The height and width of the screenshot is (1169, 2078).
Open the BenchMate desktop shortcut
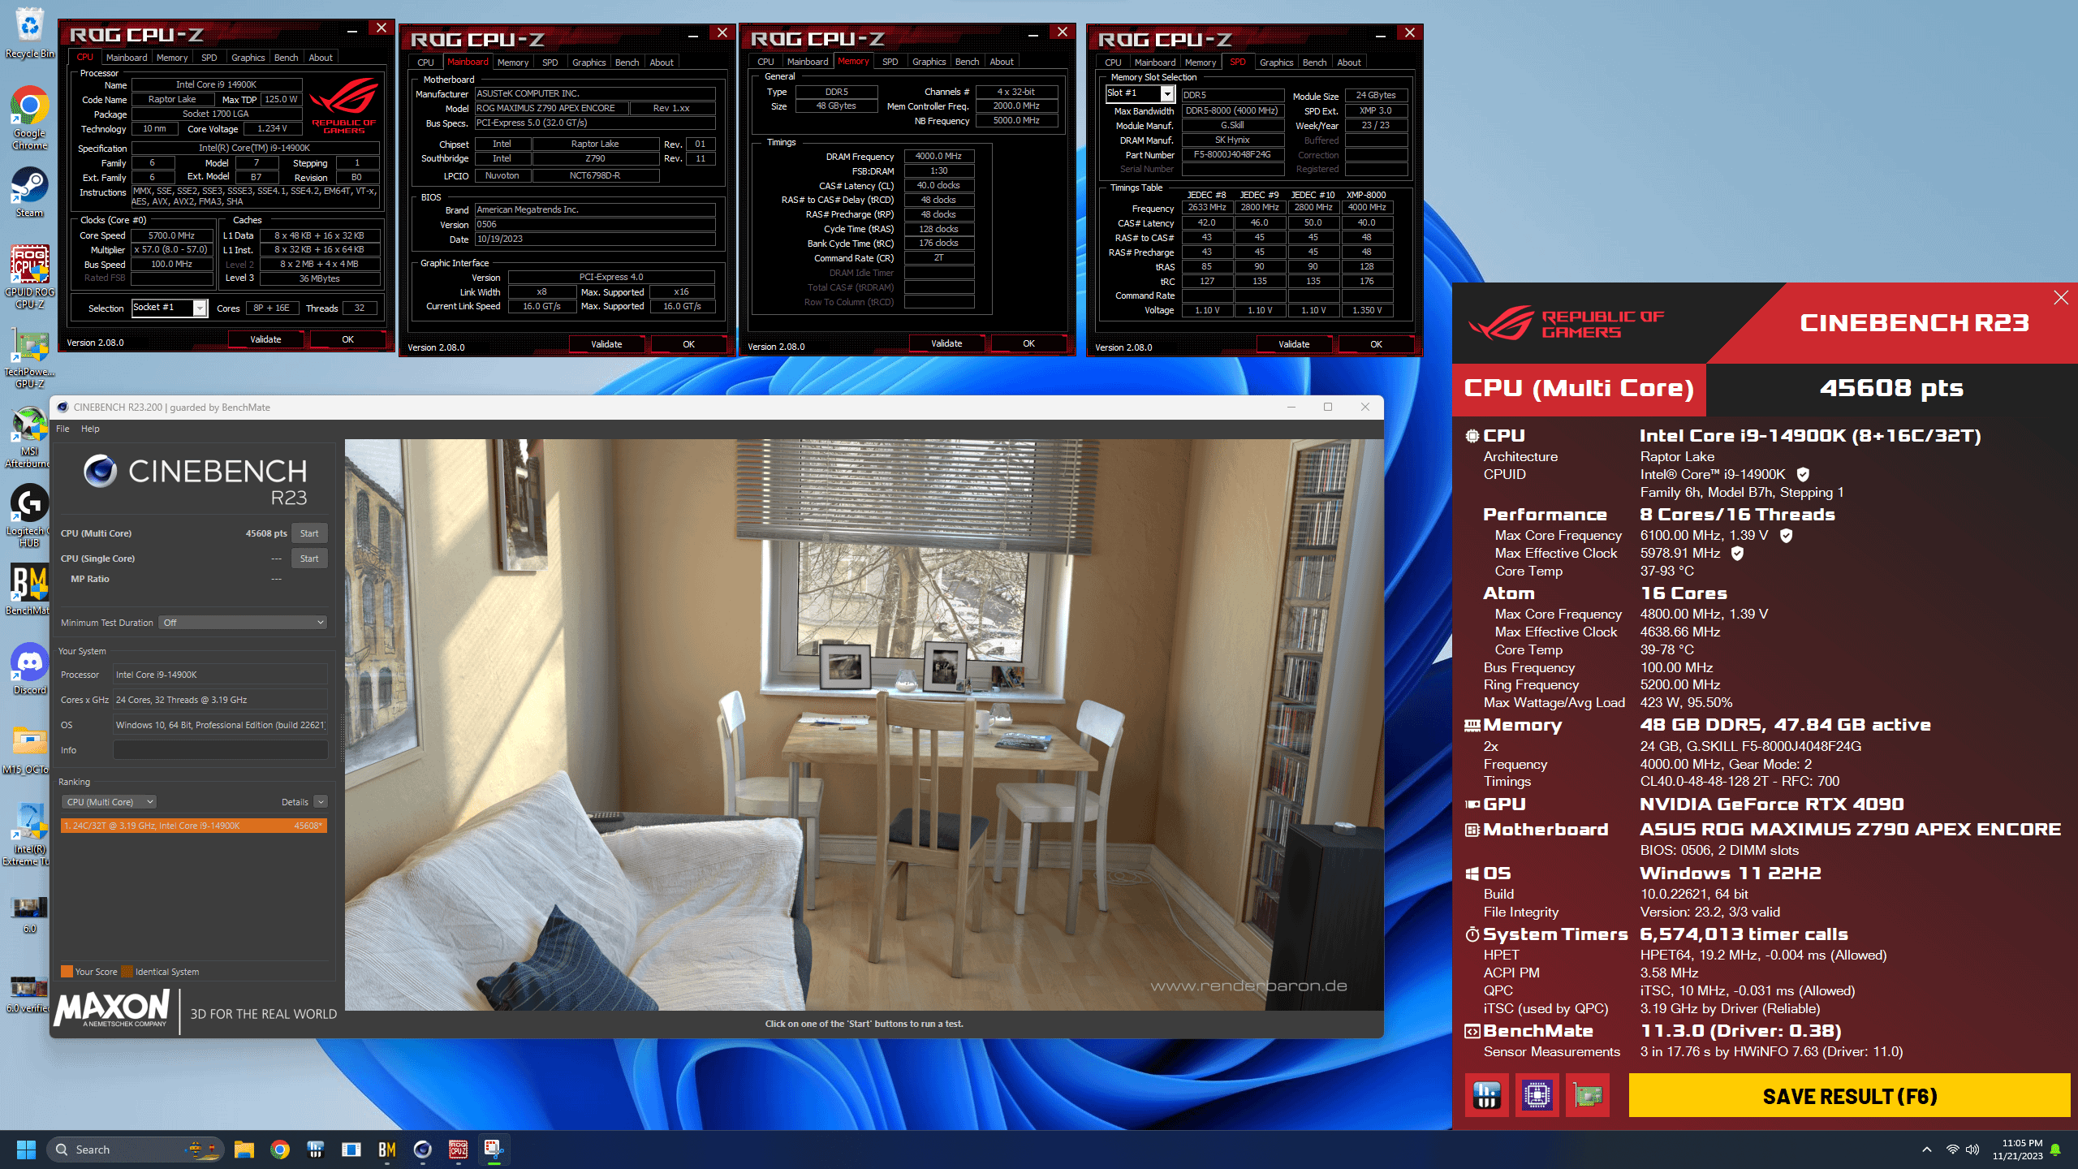tap(29, 589)
